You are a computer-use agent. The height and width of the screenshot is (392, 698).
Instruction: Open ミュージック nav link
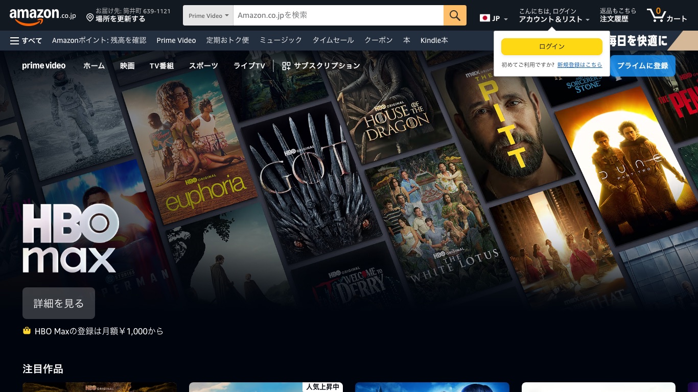pos(281,40)
